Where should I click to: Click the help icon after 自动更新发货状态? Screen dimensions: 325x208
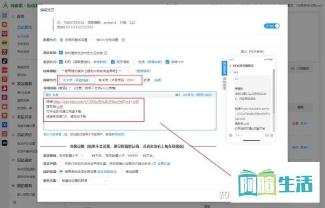tap(106, 53)
